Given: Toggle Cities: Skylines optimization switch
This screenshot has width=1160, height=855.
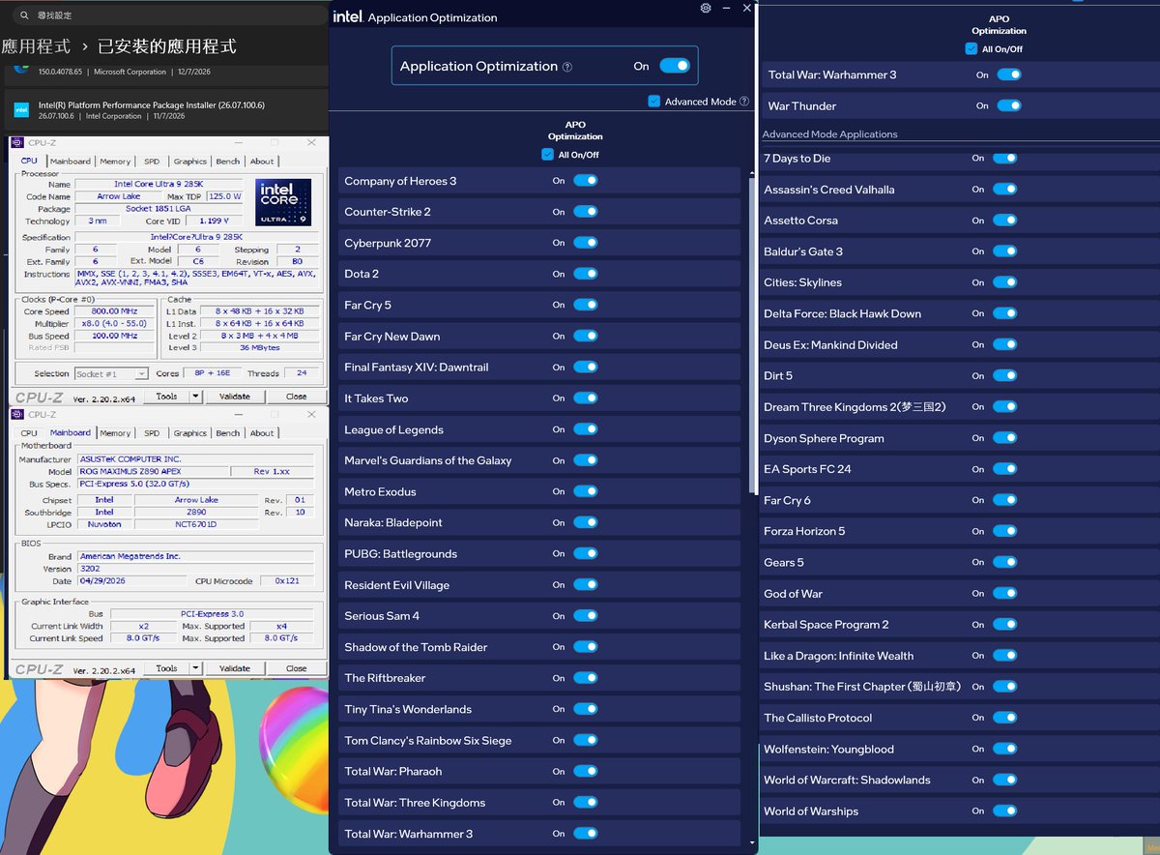Looking at the screenshot, I should point(1005,282).
